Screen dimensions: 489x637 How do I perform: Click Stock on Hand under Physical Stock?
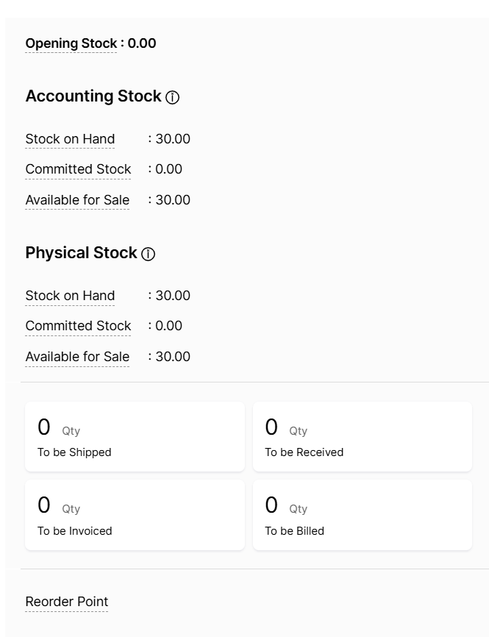point(70,296)
